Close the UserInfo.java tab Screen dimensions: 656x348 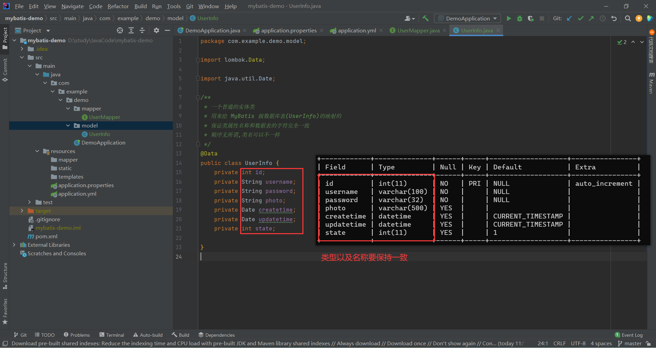click(498, 30)
